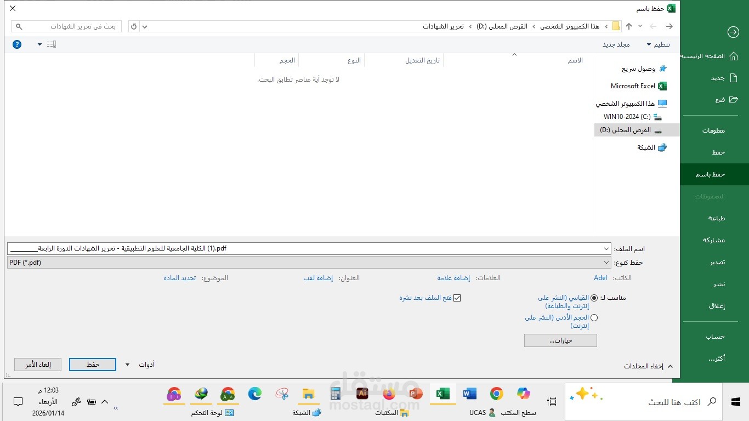
Task: Open the تنظيم organize dropdown
Action: pos(658,44)
